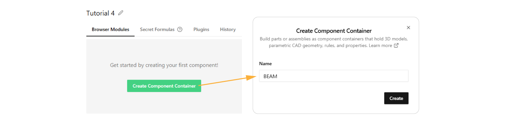The image size is (506, 126).
Task: Click the black Create button
Action: click(x=396, y=98)
